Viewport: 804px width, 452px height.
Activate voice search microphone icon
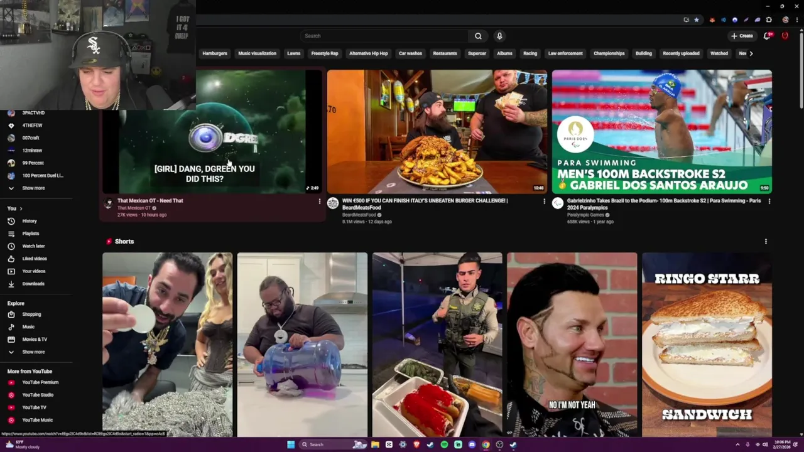coord(499,36)
